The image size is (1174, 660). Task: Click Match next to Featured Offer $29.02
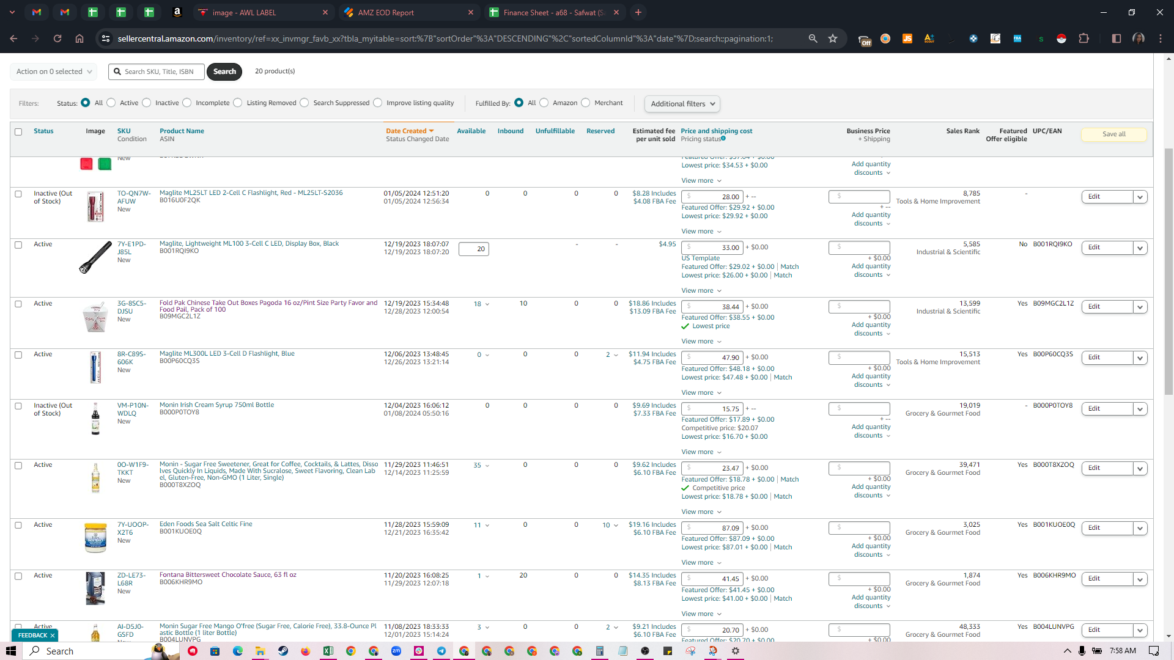coord(789,266)
